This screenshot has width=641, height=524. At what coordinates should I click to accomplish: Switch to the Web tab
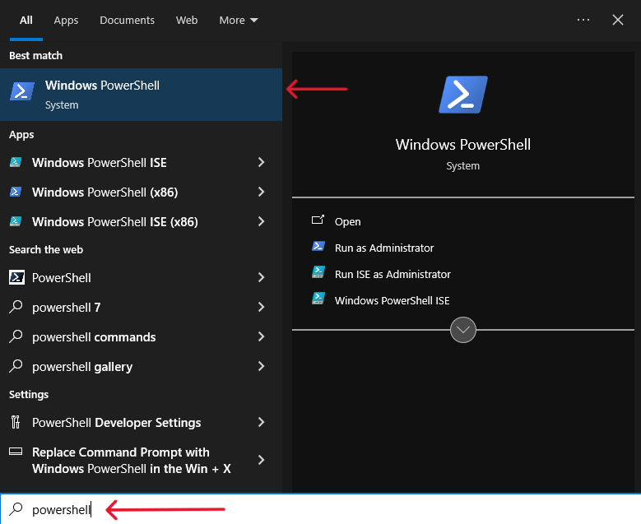point(187,20)
